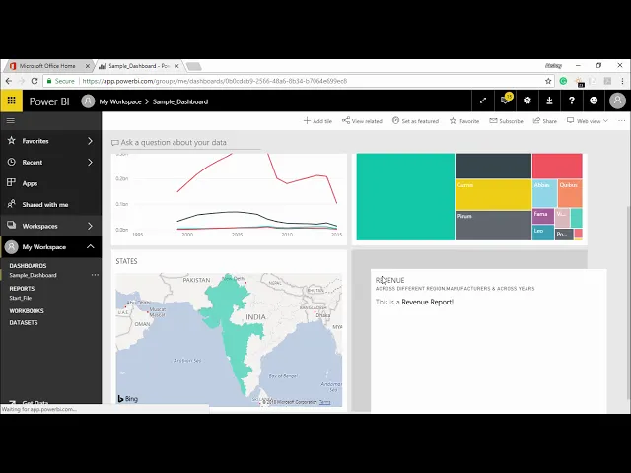
Task: Open Start_File report
Action: click(x=21, y=298)
